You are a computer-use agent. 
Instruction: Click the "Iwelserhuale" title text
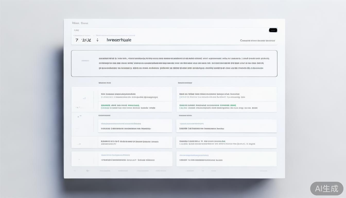119,40
